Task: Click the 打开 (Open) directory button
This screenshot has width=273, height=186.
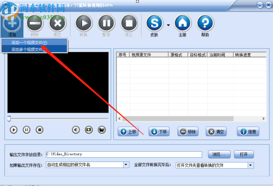Action: 244,154
